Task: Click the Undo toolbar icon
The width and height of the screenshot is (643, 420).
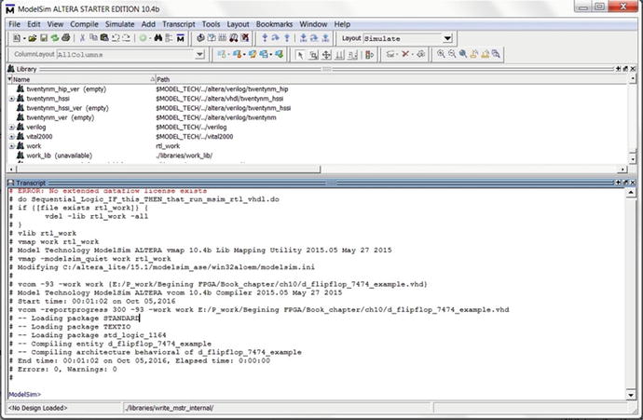Action: pyautogui.click(x=116, y=38)
